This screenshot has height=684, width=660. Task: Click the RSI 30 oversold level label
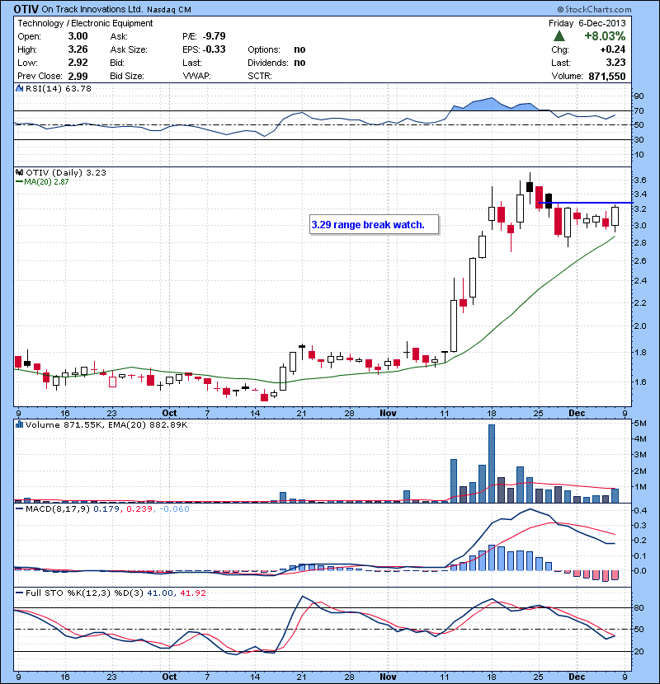click(x=639, y=139)
